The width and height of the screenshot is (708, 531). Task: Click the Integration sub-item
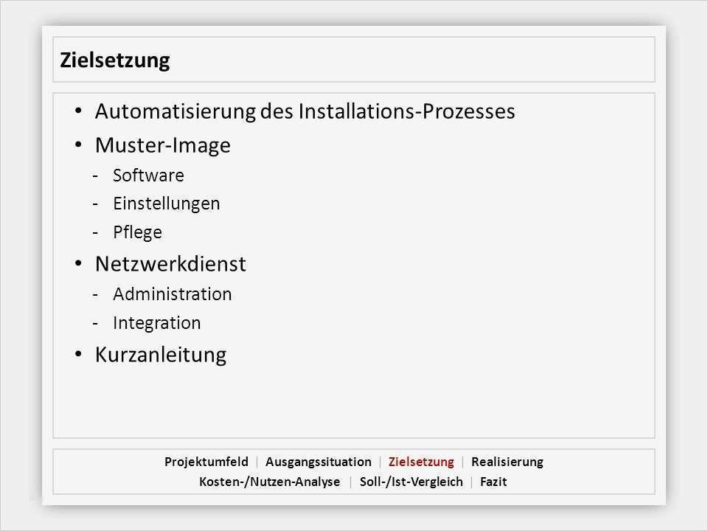[156, 323]
